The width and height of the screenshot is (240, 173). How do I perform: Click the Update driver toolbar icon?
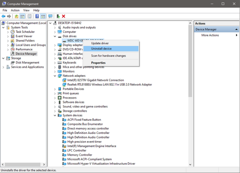(58, 16)
